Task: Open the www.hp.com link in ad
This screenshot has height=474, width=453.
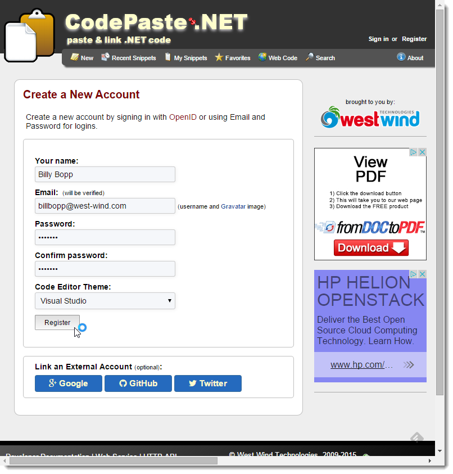Action: [362, 365]
